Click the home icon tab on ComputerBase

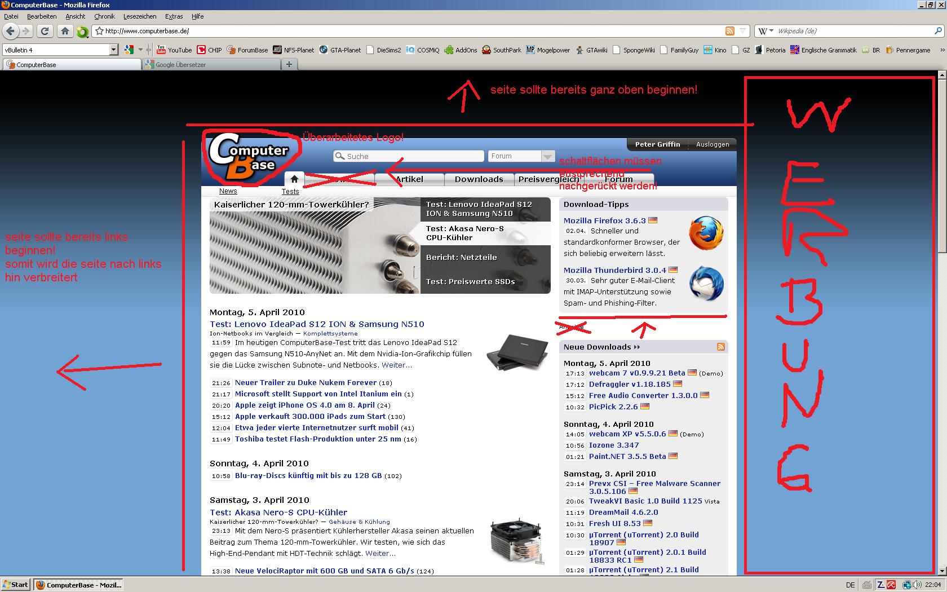pyautogui.click(x=294, y=179)
